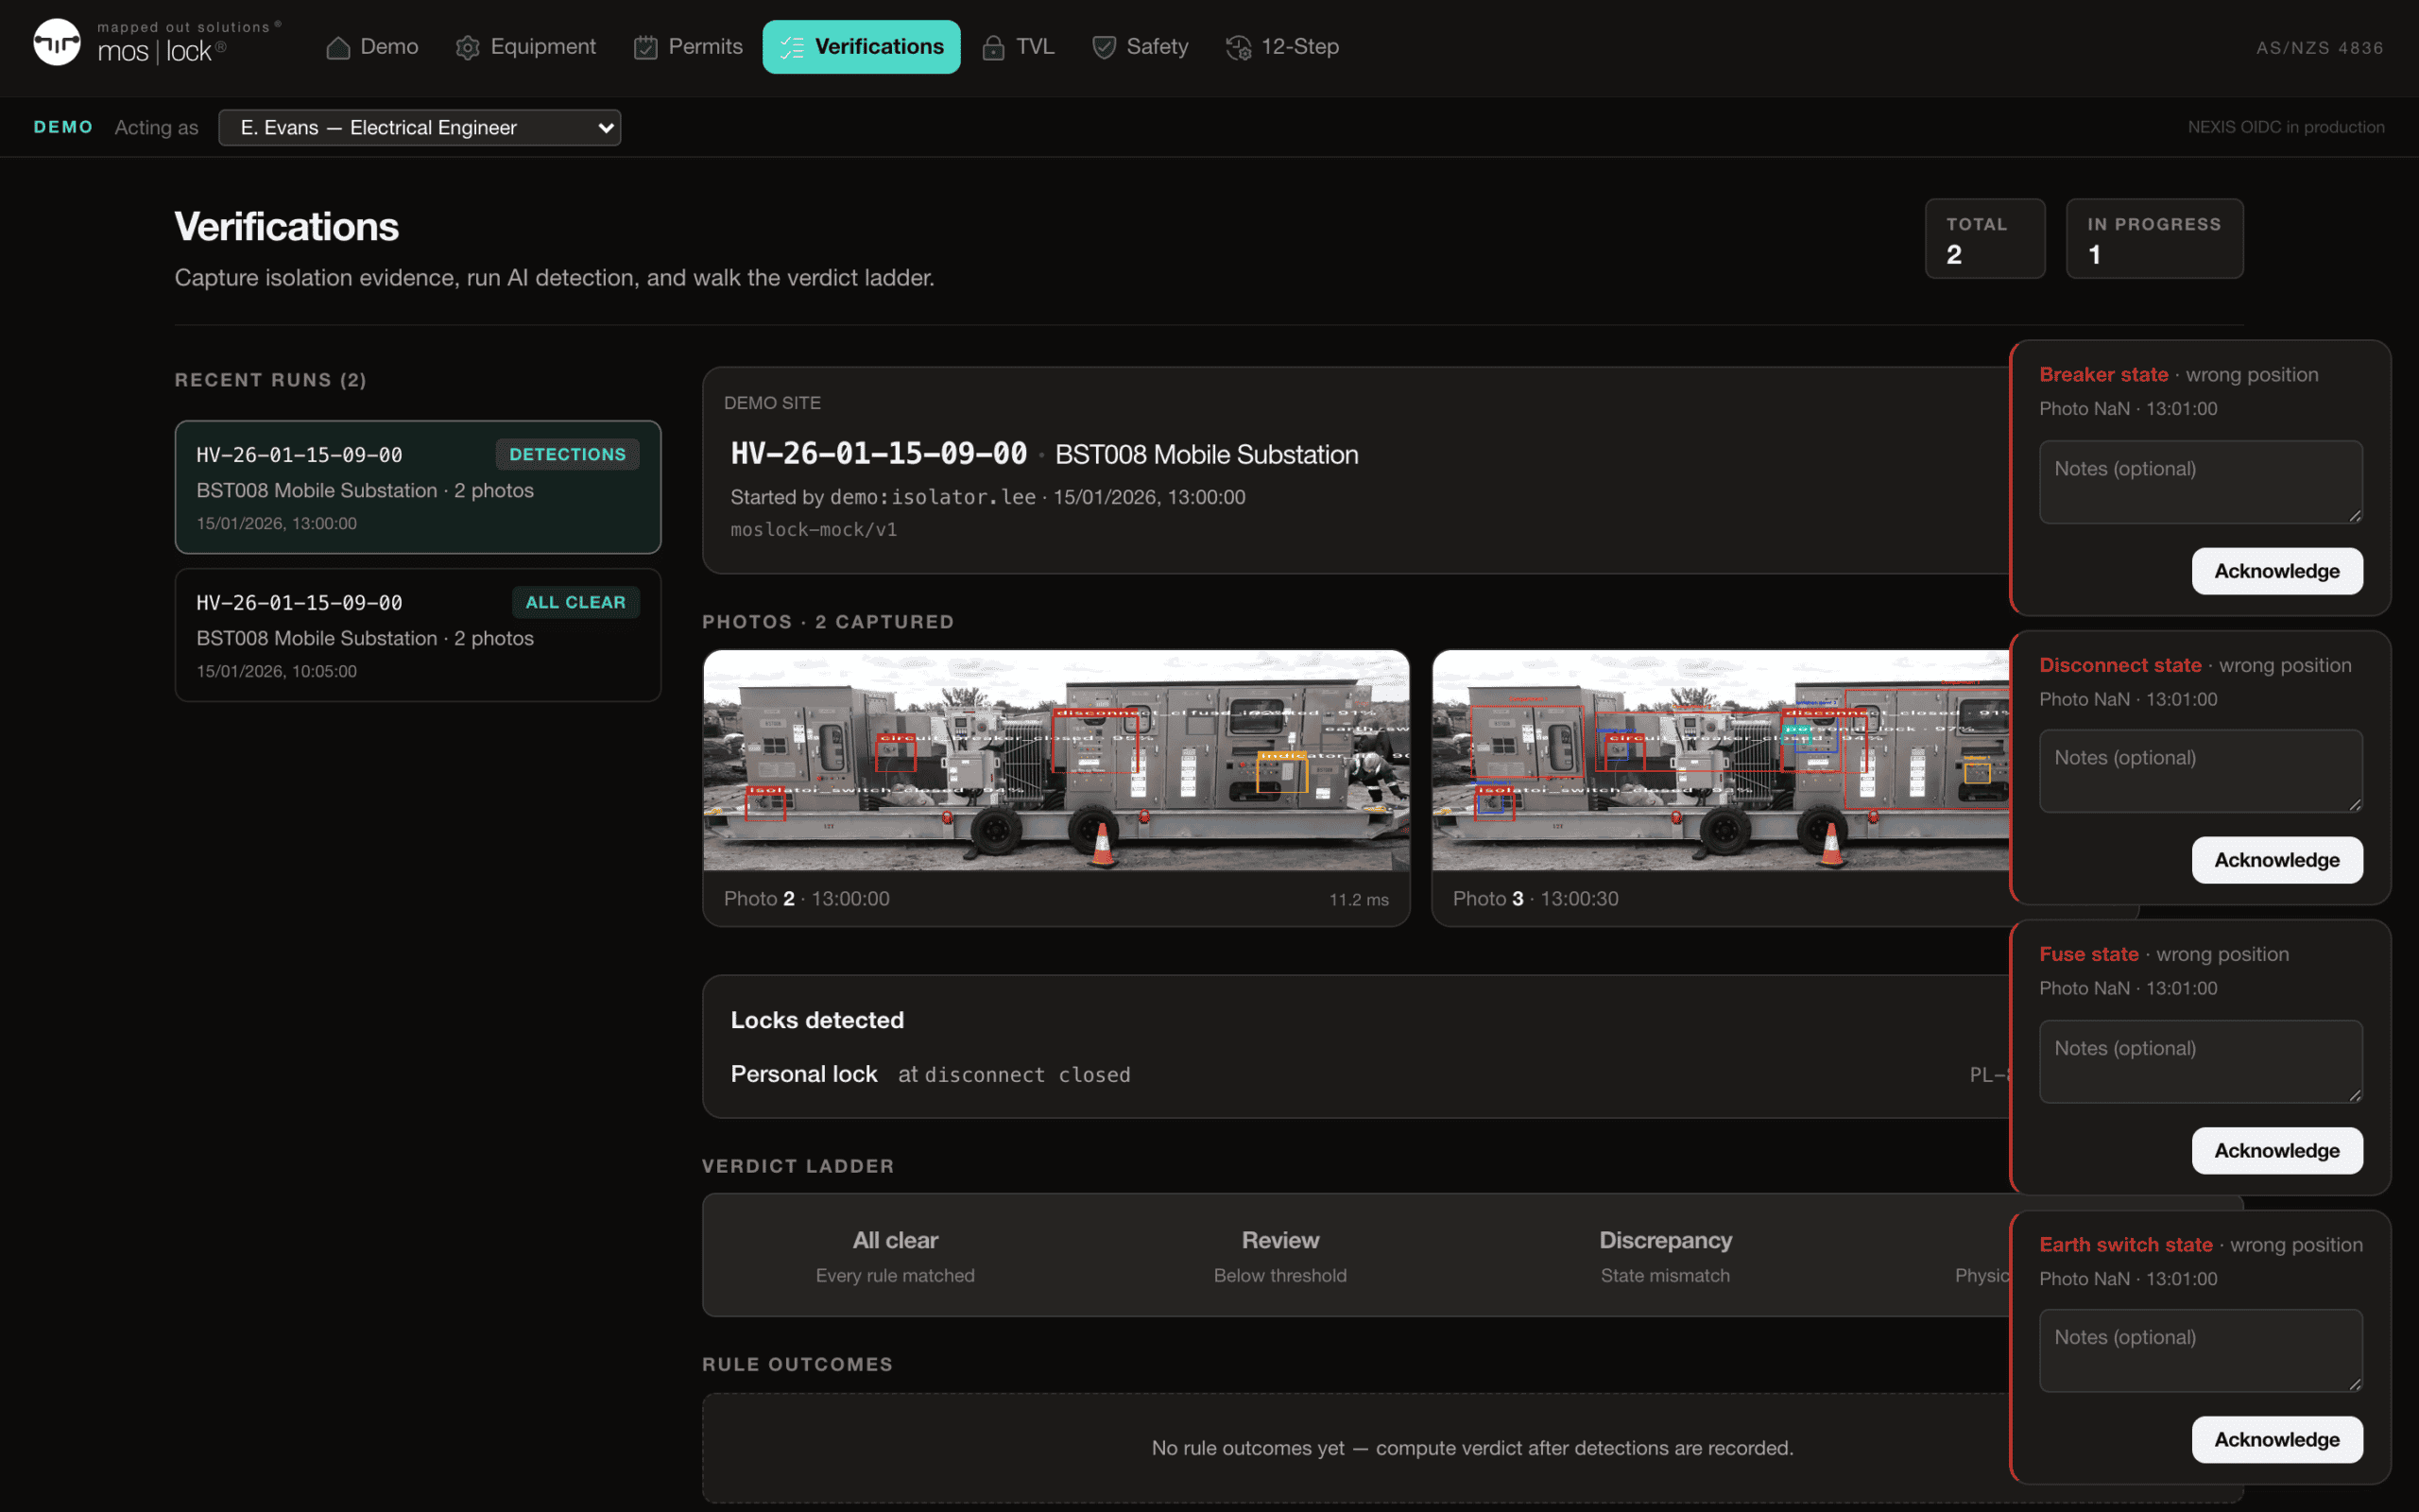
Task: Go to the Equipment tab
Action: click(x=525, y=47)
